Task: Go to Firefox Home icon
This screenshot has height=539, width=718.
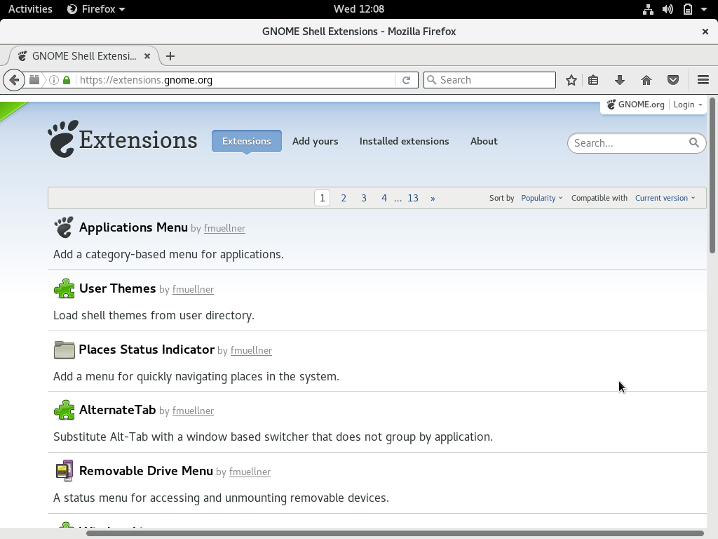Action: coord(646,80)
